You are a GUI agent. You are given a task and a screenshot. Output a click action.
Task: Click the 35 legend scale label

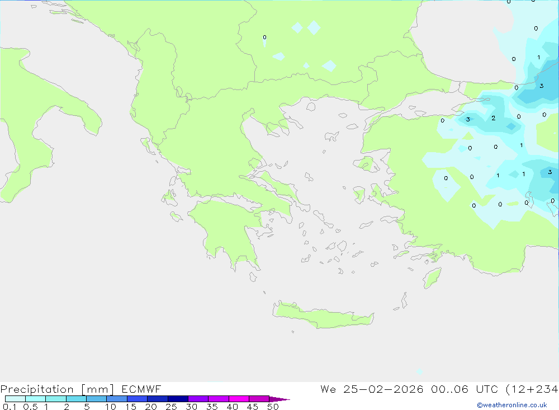pyautogui.click(x=212, y=407)
